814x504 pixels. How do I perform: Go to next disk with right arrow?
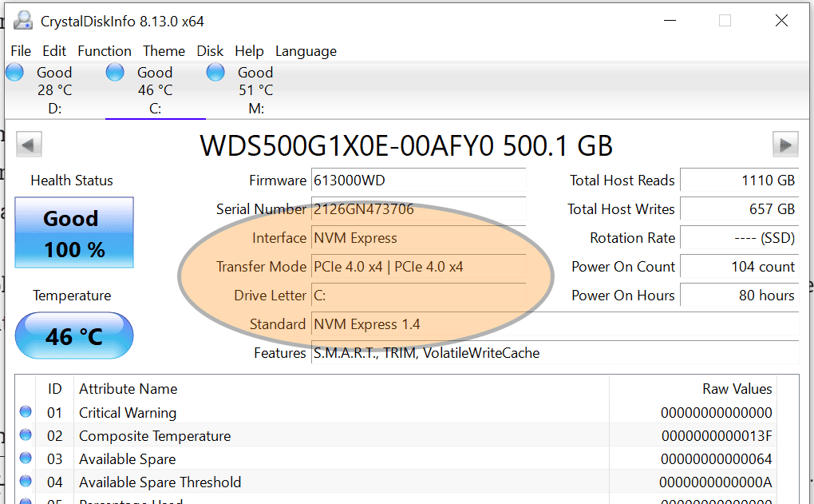click(785, 145)
